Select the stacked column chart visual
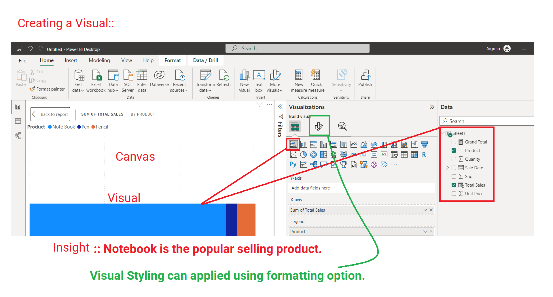This screenshot has height=297, width=553. 303,144
